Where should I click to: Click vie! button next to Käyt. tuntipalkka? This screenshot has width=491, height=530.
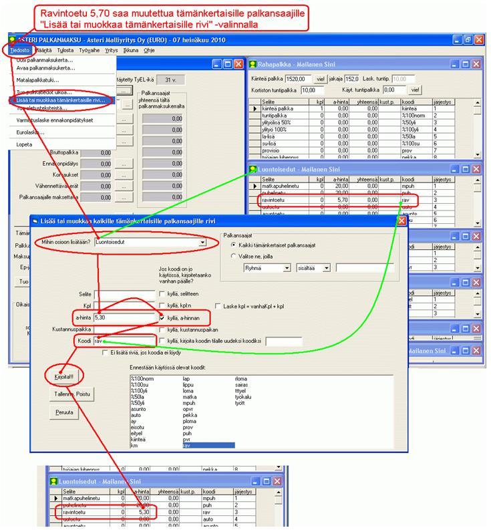coord(415,90)
